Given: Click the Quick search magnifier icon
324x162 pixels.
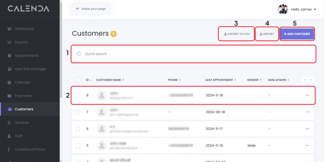Looking at the screenshot, I should tap(79, 54).
